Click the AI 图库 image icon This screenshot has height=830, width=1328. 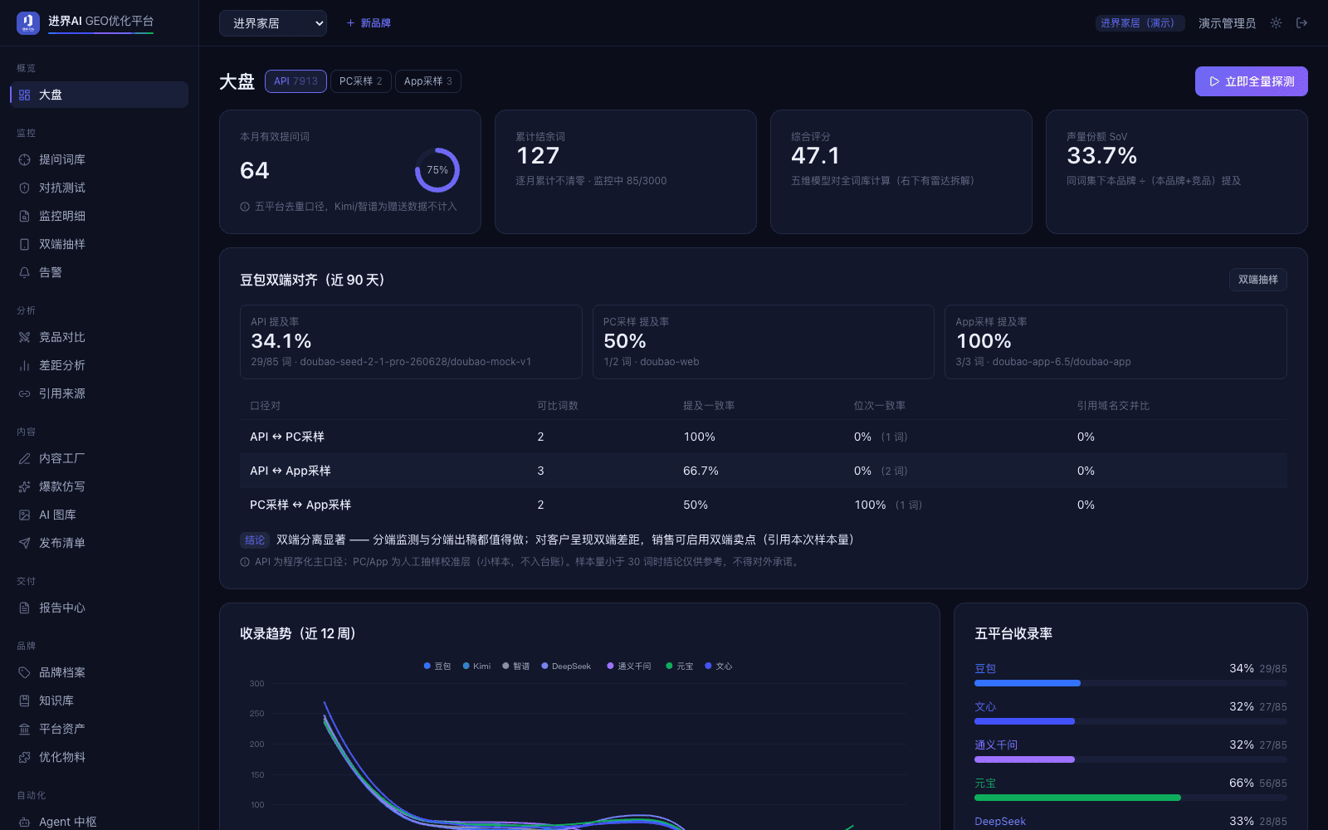pyautogui.click(x=25, y=515)
